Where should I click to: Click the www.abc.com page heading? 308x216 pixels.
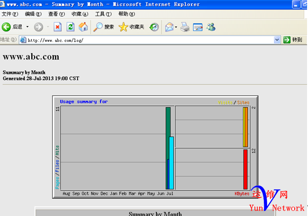click(31, 56)
